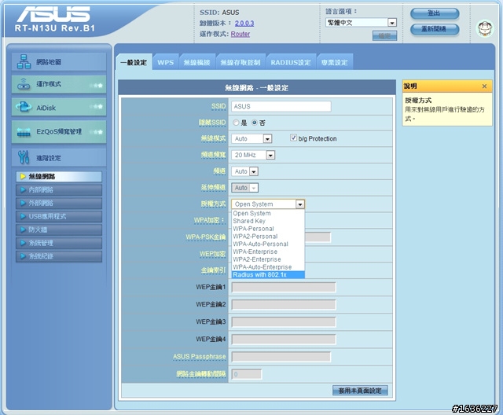Open the Router operation mode link

pos(240,34)
